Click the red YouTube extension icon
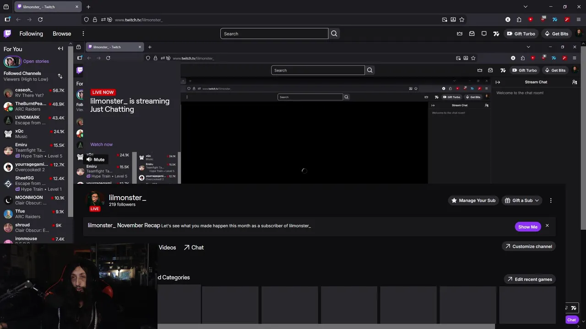 (531, 20)
